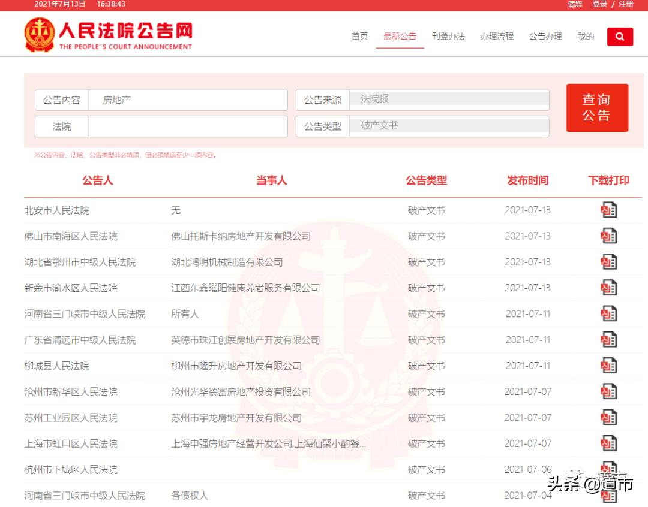Download PDF for 杭州市下城区人民法院 announcement
The width and height of the screenshot is (648, 507).
(x=608, y=469)
